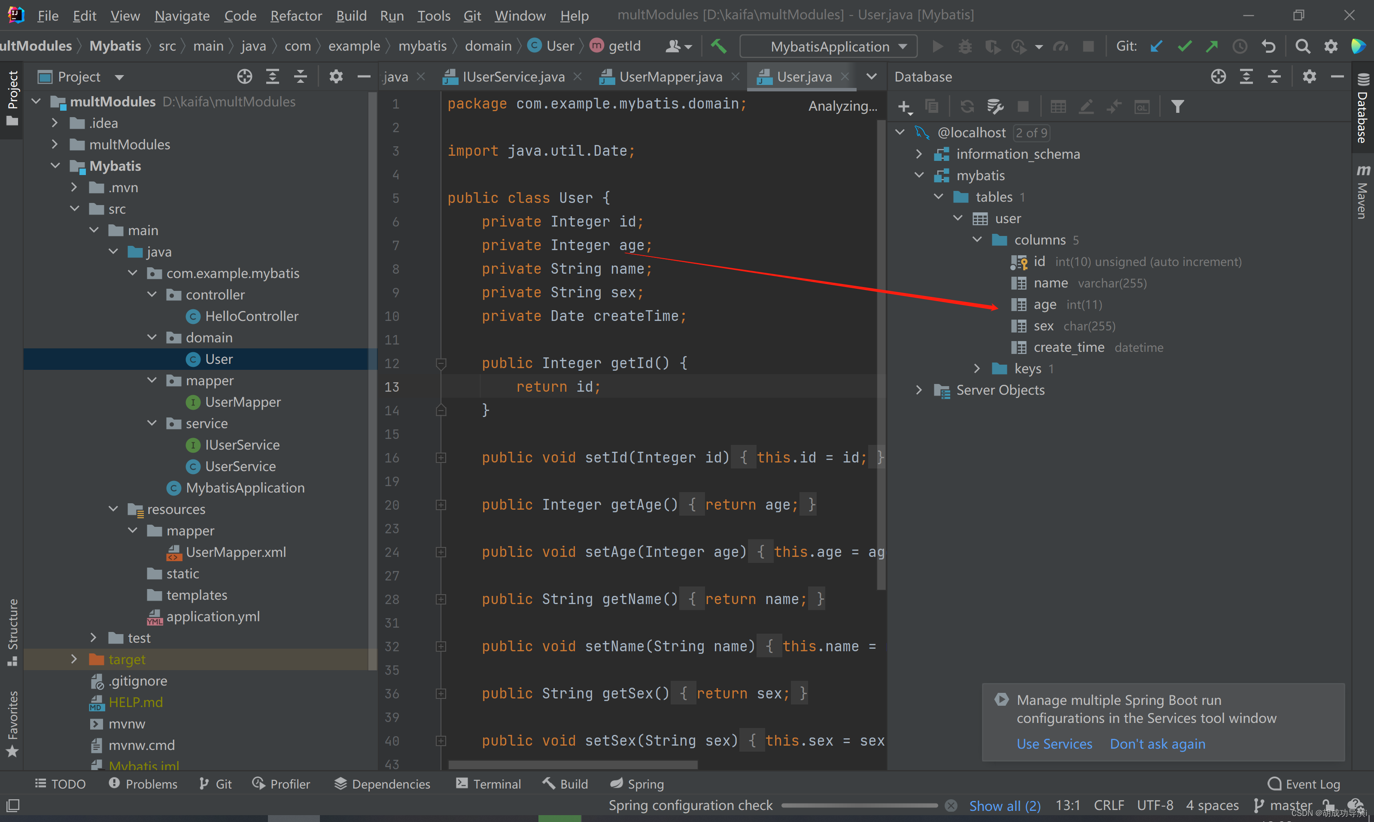The height and width of the screenshot is (822, 1374).
Task: Hide the Project panel with minus icon
Action: coord(364,76)
